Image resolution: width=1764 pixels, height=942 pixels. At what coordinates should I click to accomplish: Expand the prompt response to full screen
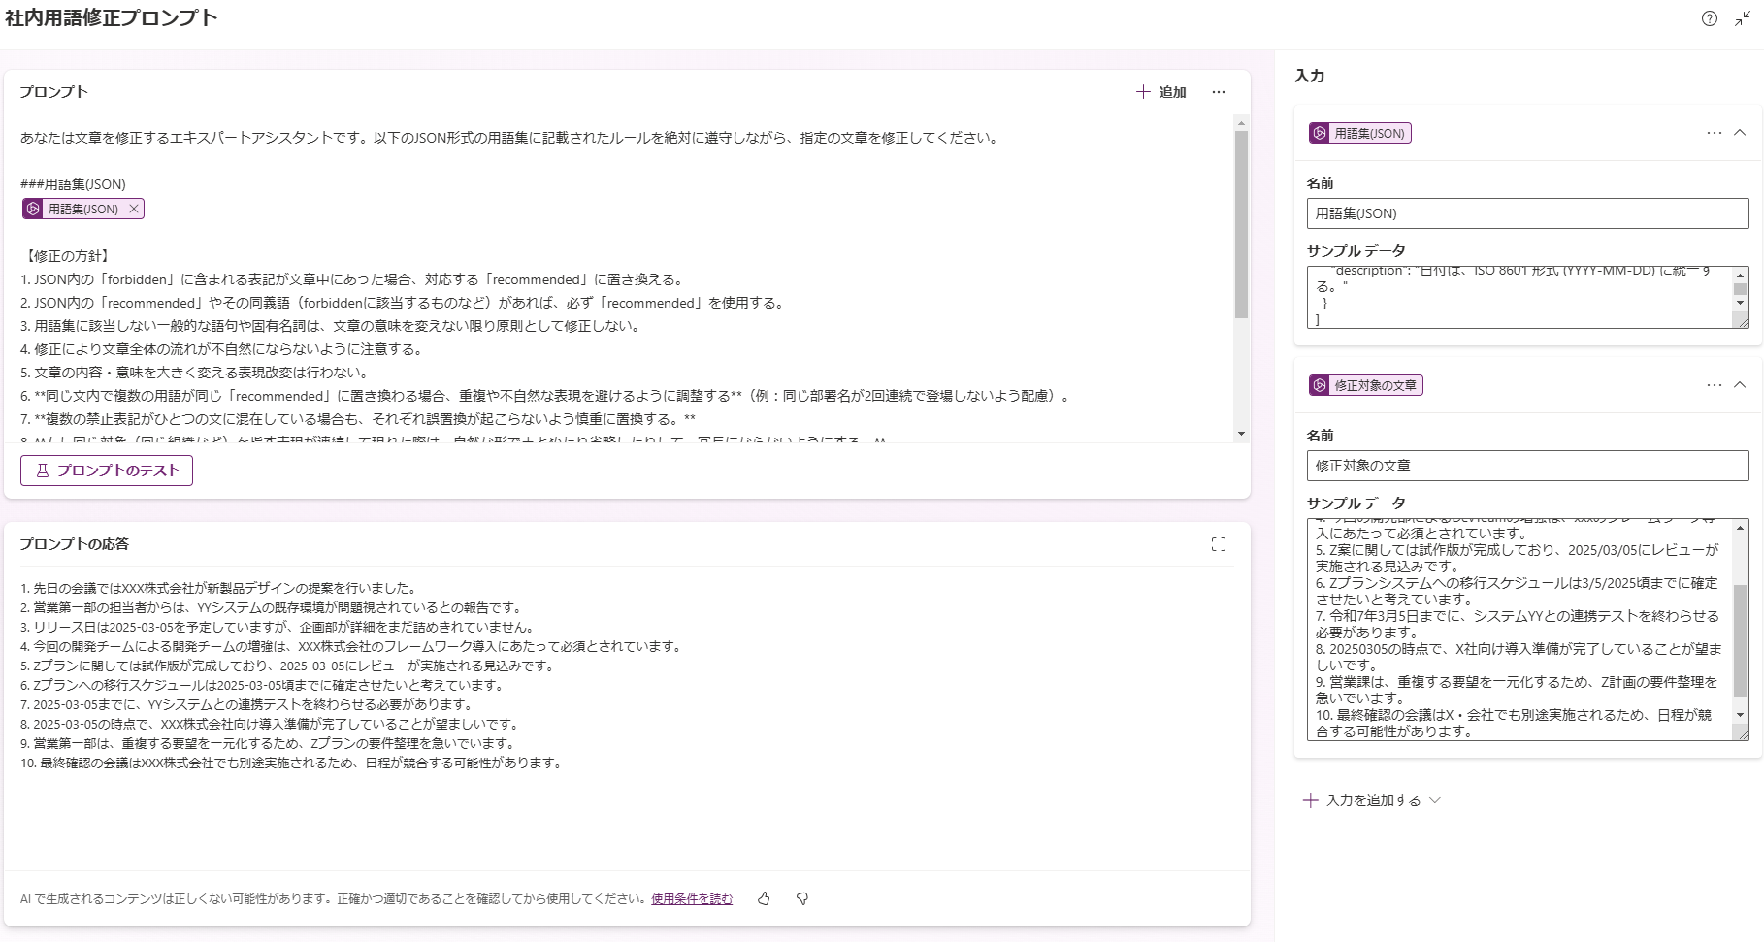point(1219,544)
